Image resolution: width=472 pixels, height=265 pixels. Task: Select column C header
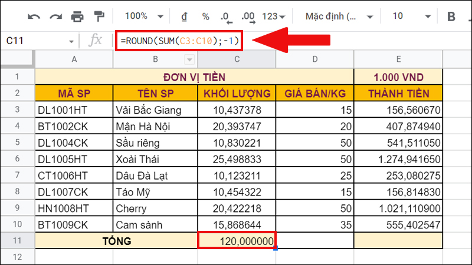pyautogui.click(x=237, y=59)
